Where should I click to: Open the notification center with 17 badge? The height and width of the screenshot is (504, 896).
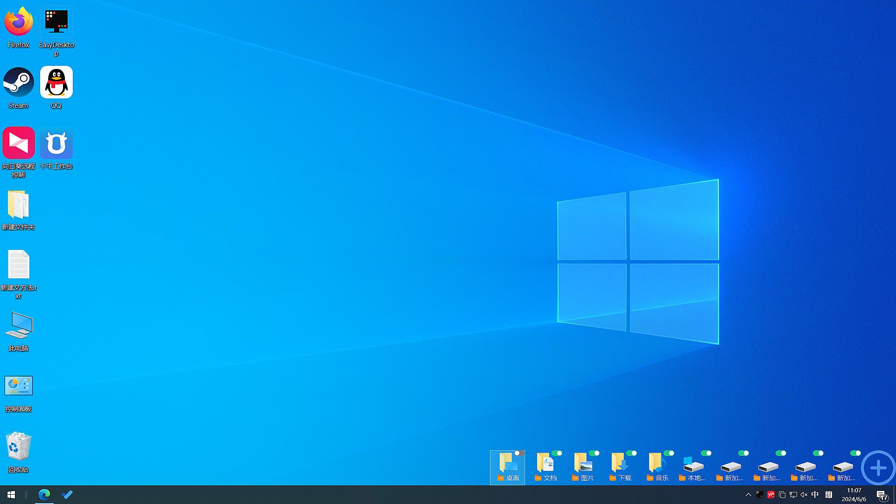coord(882,495)
